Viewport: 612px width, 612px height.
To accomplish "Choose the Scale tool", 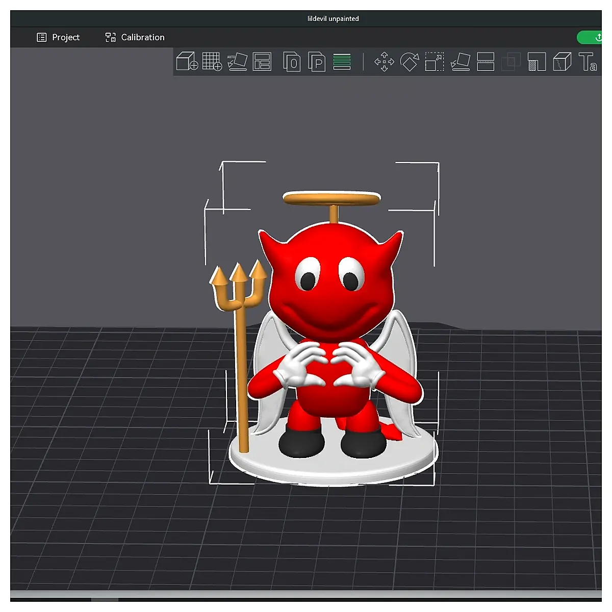I will (435, 62).
